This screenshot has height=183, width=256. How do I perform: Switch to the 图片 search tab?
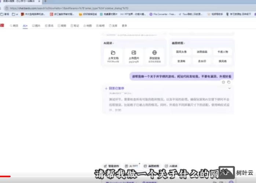point(36,26)
